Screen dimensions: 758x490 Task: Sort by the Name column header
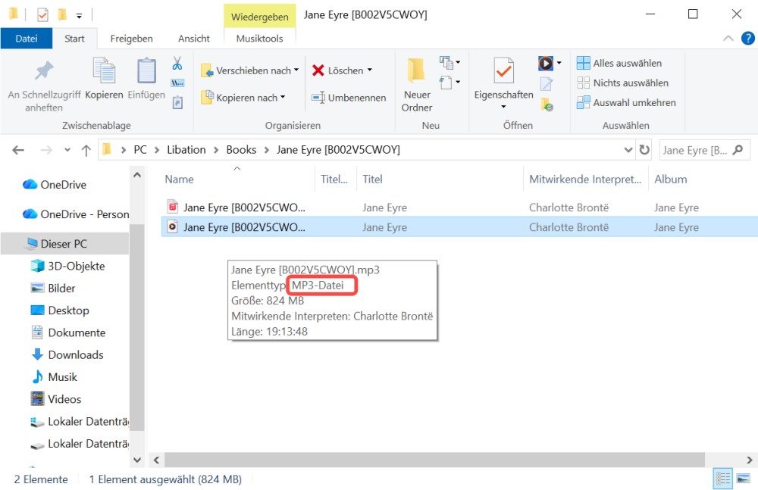[179, 179]
